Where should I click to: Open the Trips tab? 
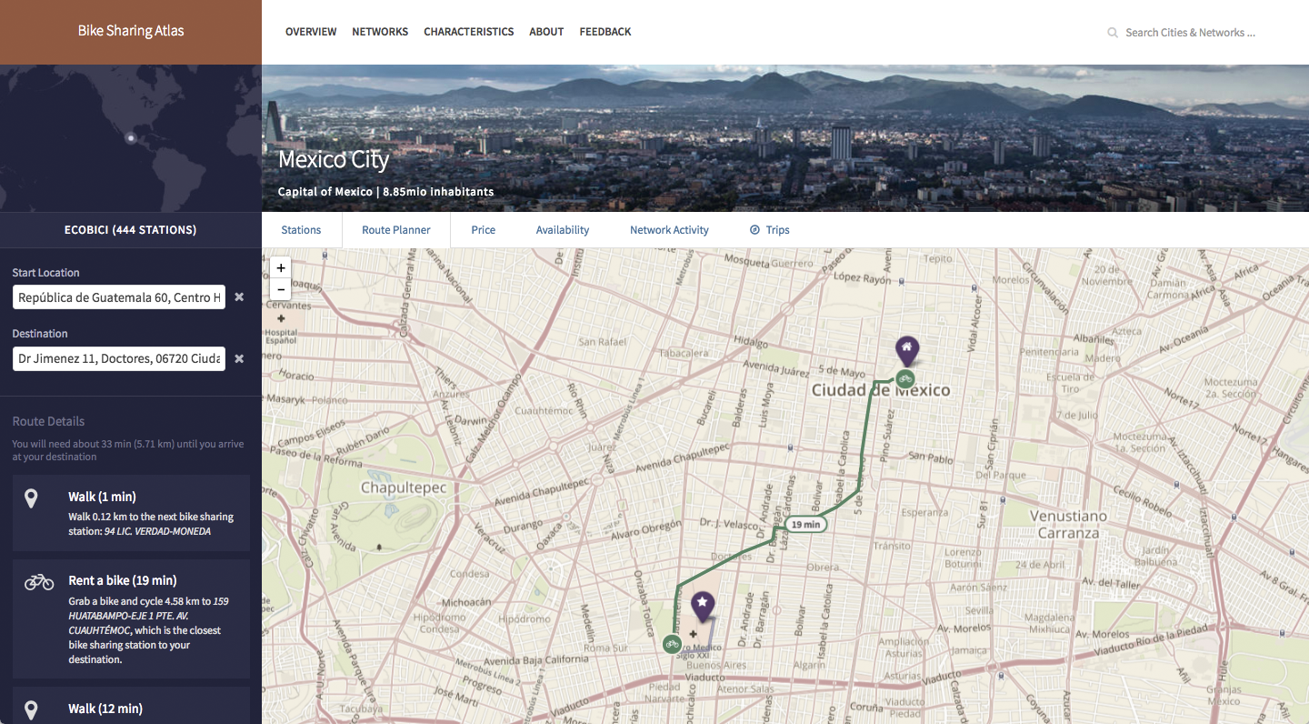[769, 230]
